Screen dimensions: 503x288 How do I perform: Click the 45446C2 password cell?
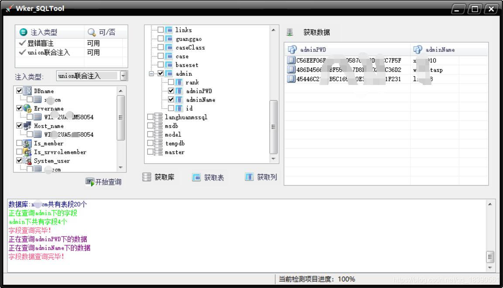(349, 79)
